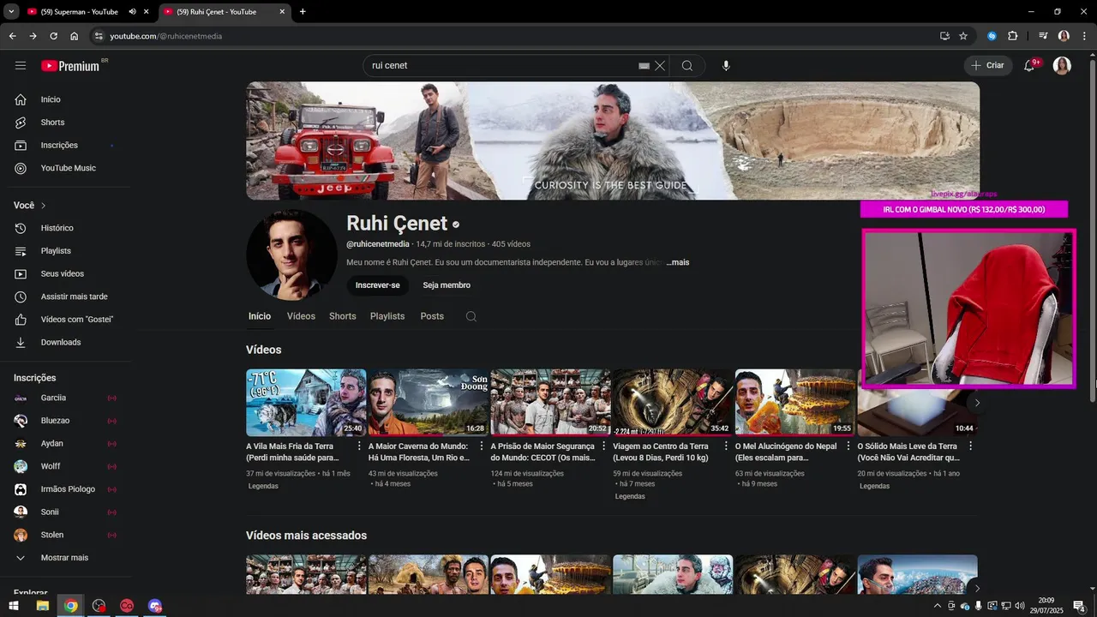Start voice search with the microphone

click(726, 65)
